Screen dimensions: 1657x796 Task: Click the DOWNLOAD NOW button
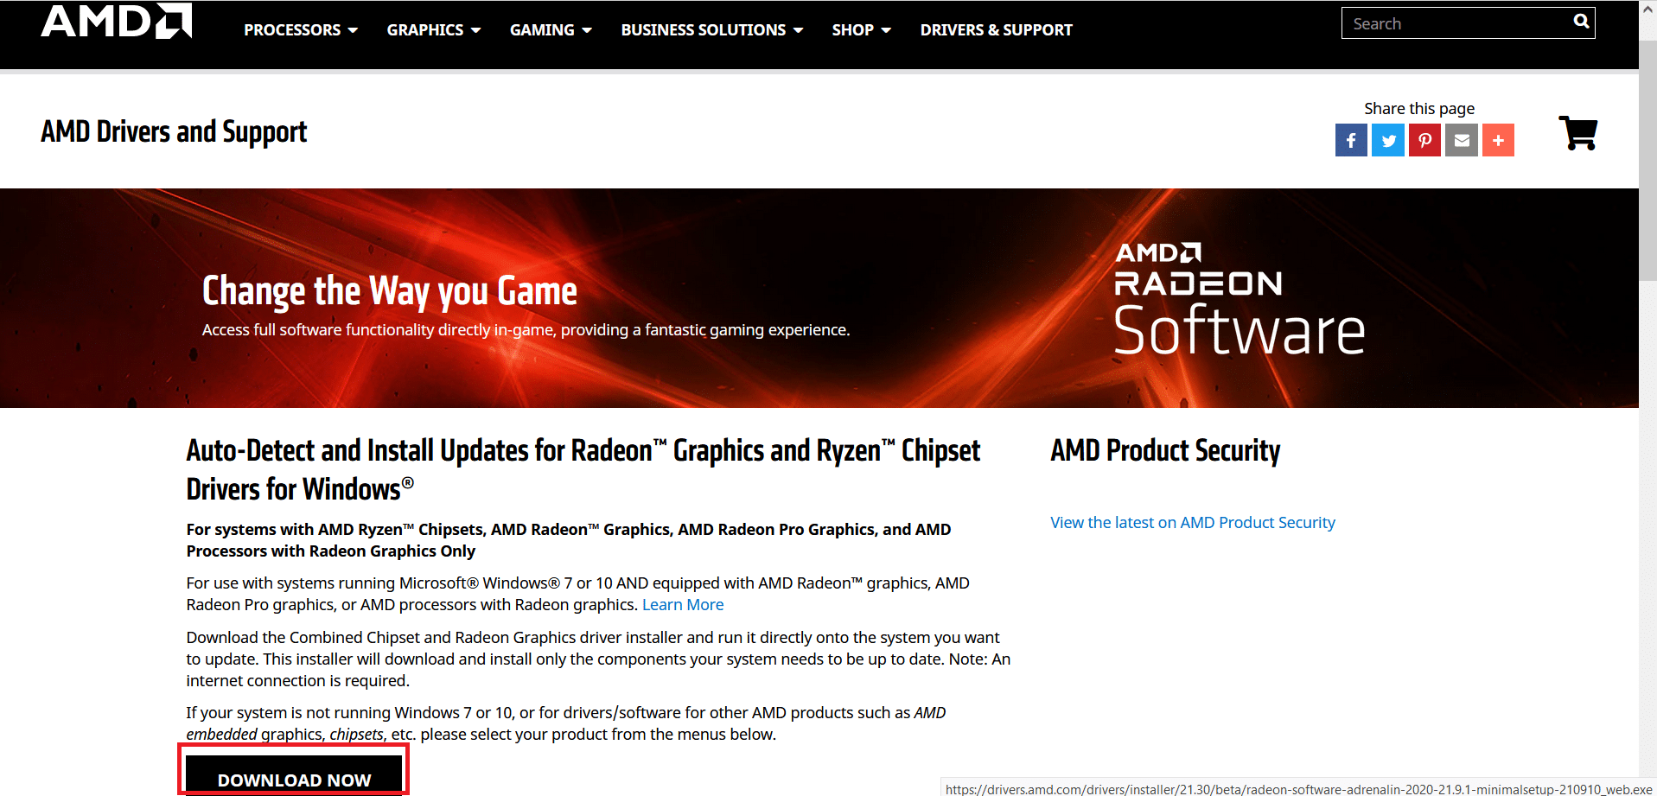click(x=293, y=778)
